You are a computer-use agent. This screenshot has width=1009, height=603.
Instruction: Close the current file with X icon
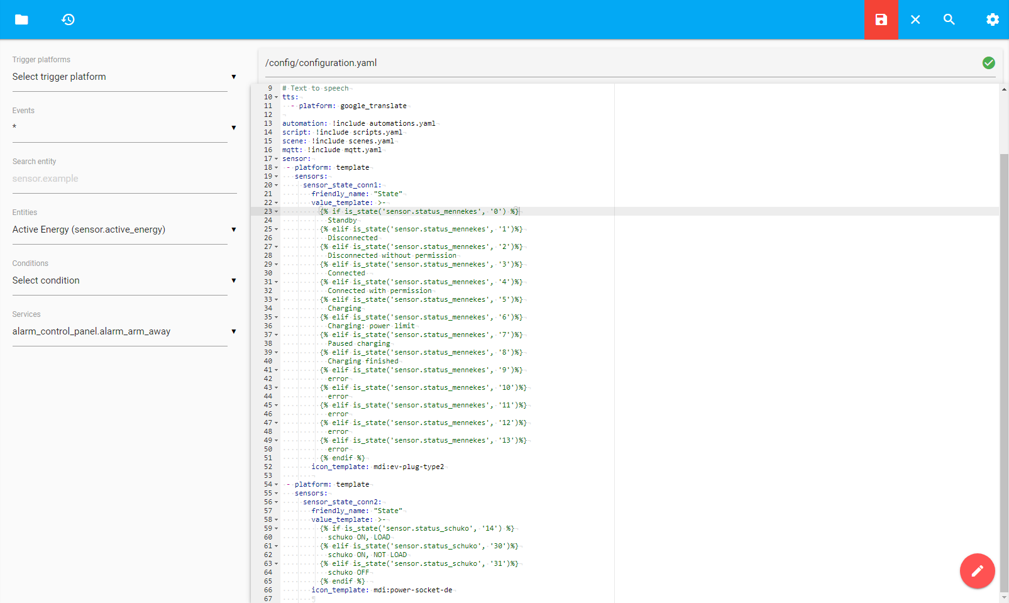coord(915,19)
